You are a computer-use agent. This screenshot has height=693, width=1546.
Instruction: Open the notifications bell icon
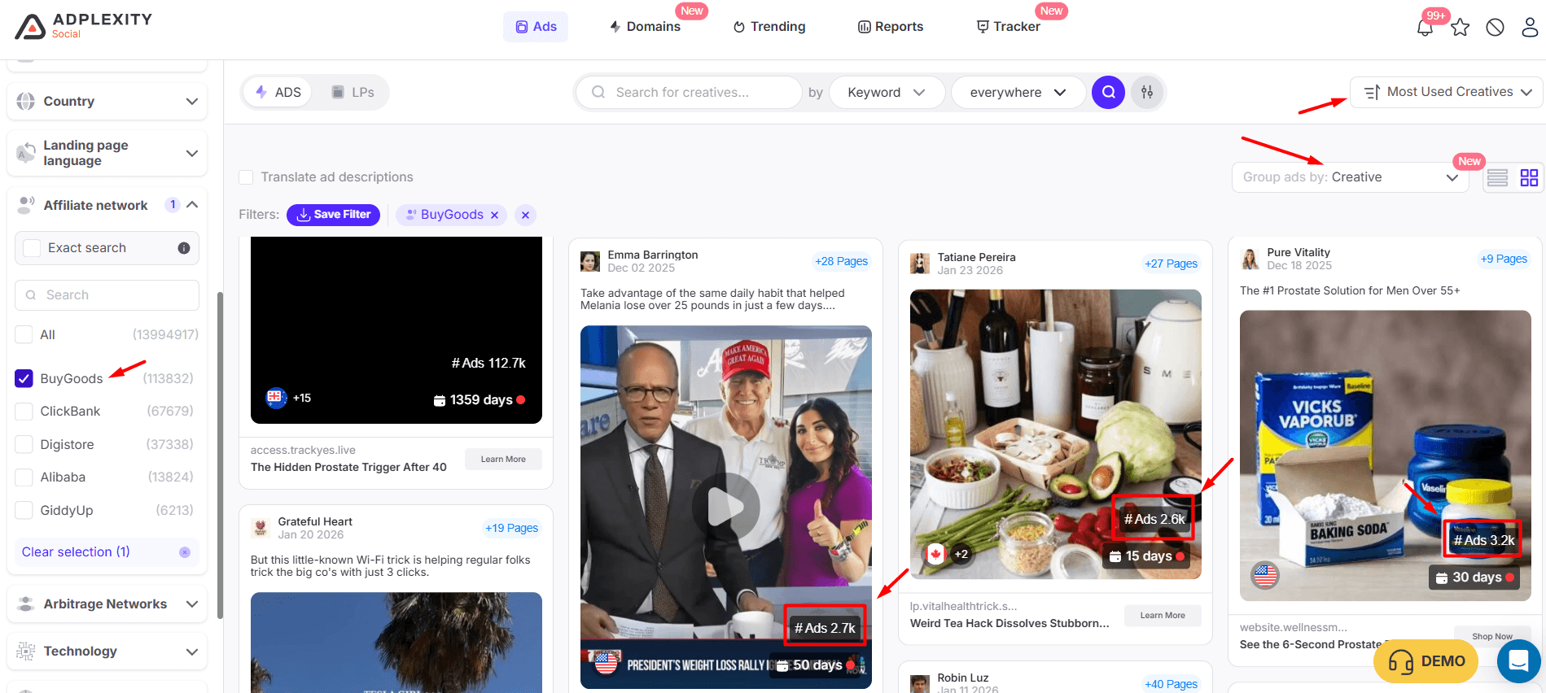(1425, 28)
